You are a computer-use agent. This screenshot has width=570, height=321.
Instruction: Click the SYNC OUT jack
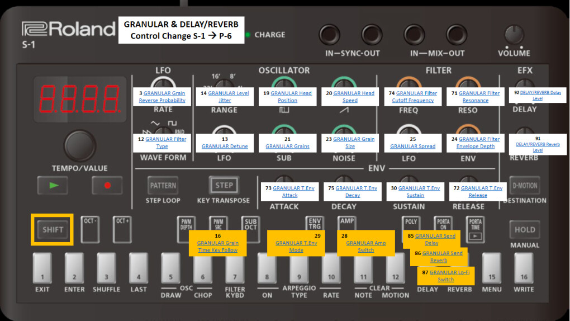(372, 35)
